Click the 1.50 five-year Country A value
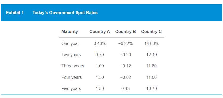The width and height of the screenshot is (223, 98). click(100, 89)
